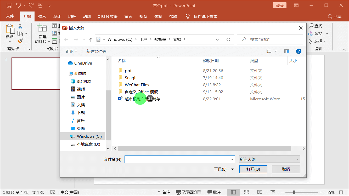This screenshot has height=196, width=349.
Task: Start slideshow from beginning icon
Action: coord(40,5)
